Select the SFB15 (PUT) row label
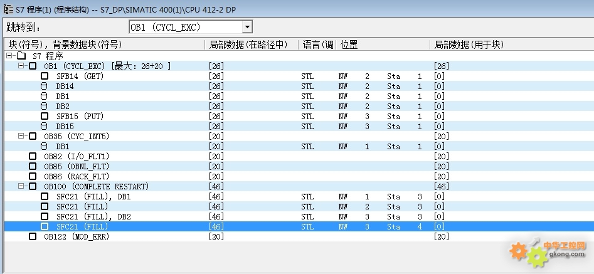 [80, 116]
